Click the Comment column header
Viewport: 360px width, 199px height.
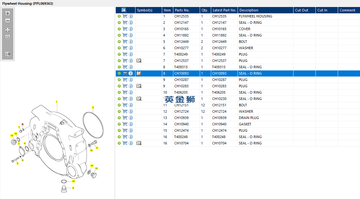349,10
